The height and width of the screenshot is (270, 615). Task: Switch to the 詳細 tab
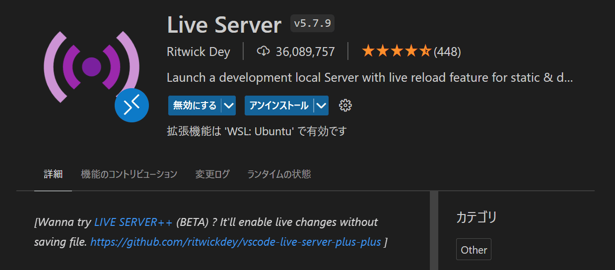(x=53, y=174)
